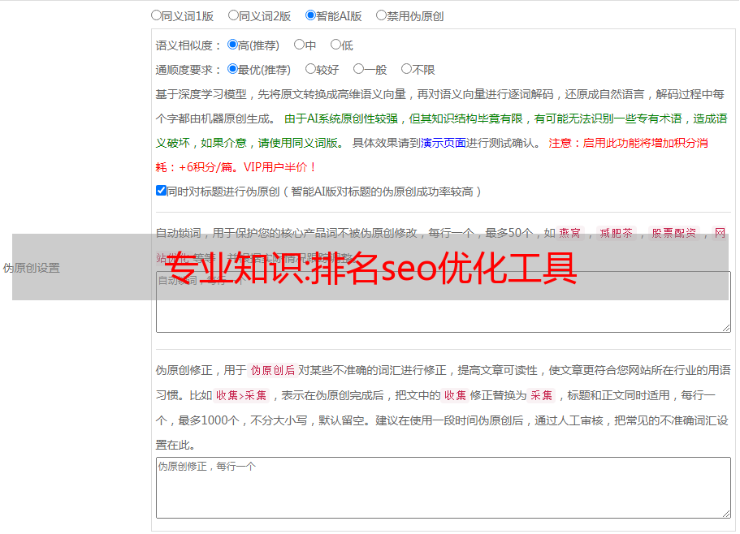Click the 燕窝 example keyword
This screenshot has width=740, height=534.
(x=569, y=233)
